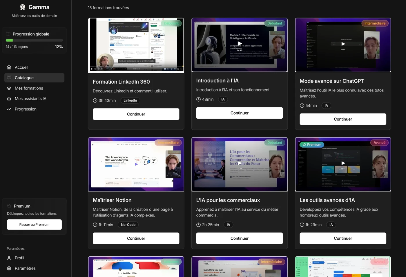Click the book icon beside Progression globale
The height and width of the screenshot is (277, 406).
tap(8, 34)
